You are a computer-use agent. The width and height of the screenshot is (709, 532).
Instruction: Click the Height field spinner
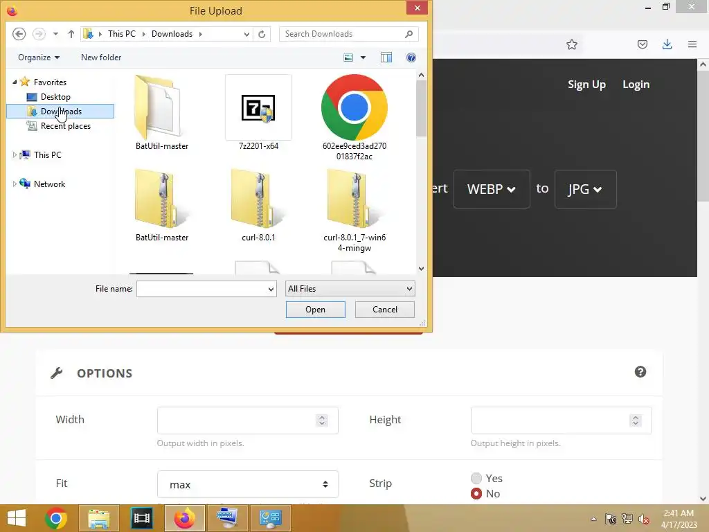[x=635, y=420]
